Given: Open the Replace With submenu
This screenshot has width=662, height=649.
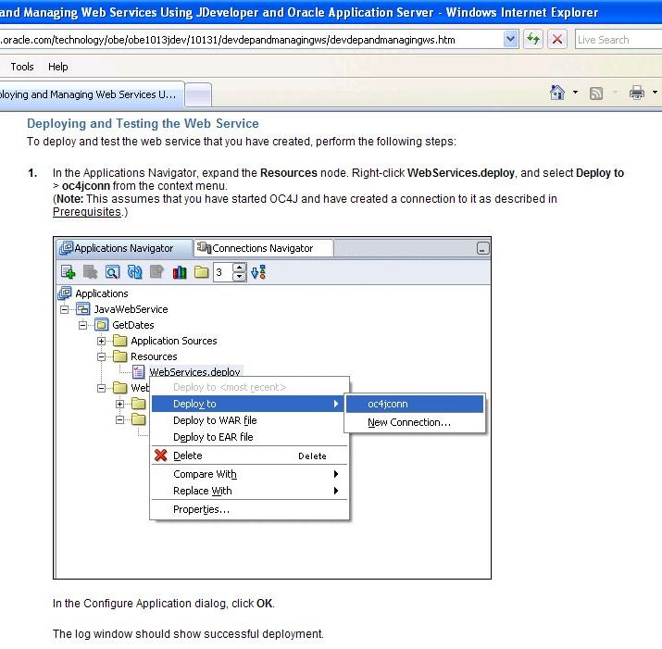Looking at the screenshot, I should pos(249,491).
